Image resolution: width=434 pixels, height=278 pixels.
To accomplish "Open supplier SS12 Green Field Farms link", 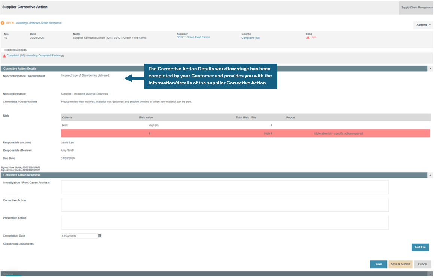I will [193, 37].
